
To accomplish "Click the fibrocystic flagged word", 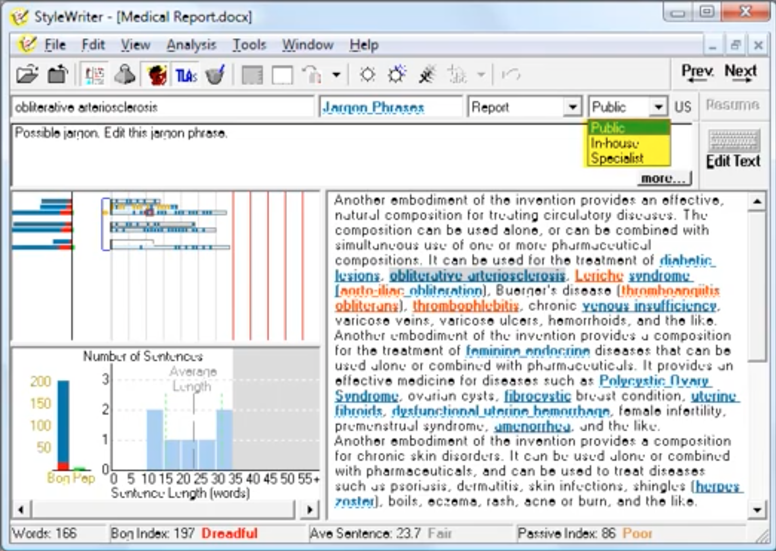I will 537,396.
